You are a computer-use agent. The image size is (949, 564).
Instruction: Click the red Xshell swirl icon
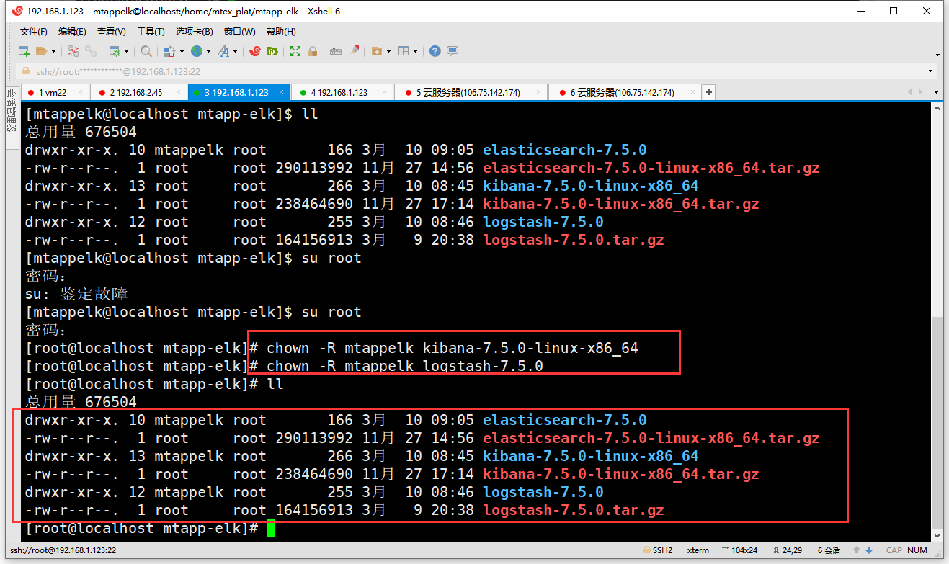tap(255, 51)
